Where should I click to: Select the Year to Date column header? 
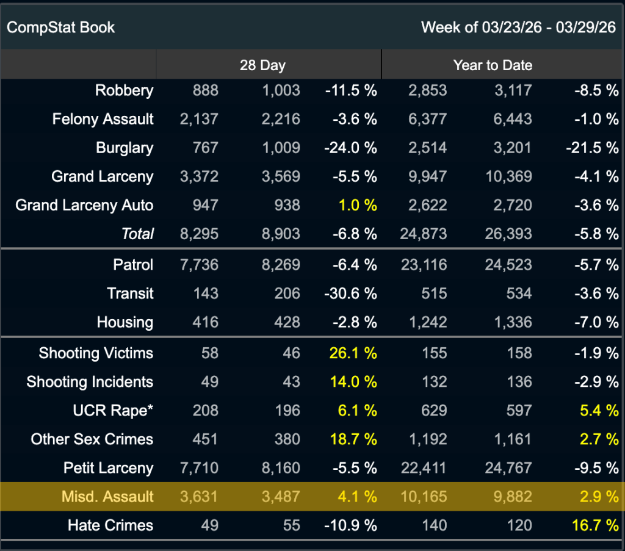[493, 65]
